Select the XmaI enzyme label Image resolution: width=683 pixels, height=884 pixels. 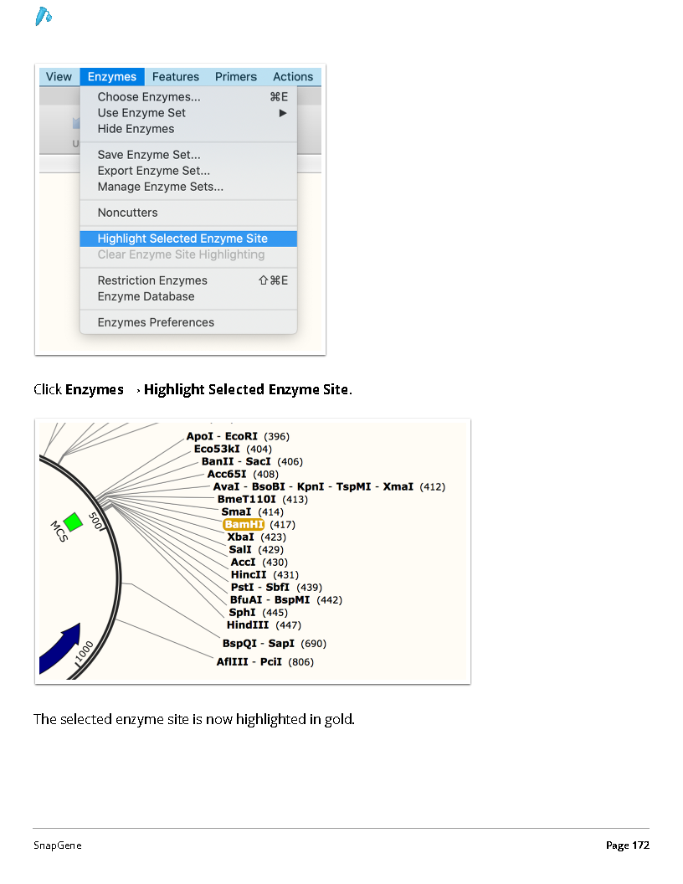[x=398, y=486]
